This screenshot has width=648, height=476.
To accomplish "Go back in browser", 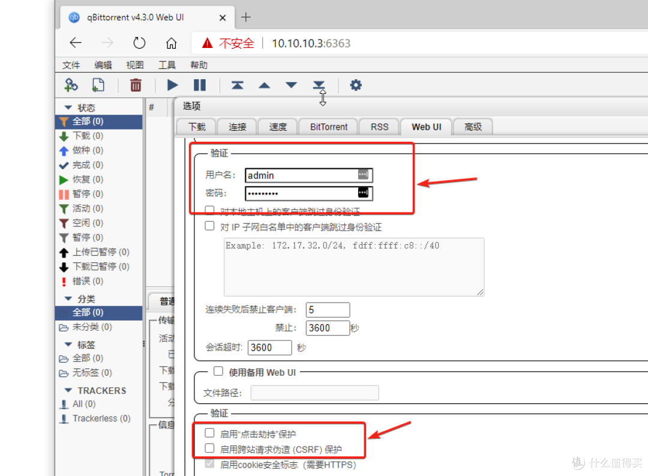I will tap(76, 43).
